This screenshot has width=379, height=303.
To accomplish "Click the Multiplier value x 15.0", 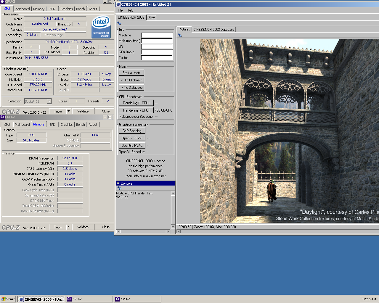I will click(x=38, y=79).
